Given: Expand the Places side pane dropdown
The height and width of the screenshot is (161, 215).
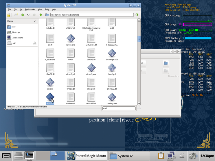Looking at the screenshot, I should (35, 21).
